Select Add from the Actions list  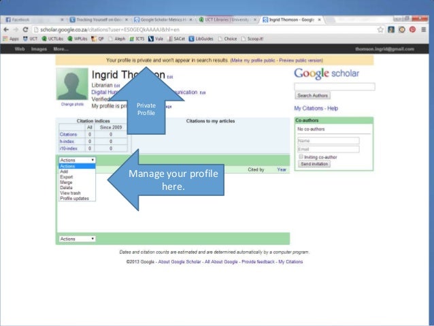click(x=77, y=172)
